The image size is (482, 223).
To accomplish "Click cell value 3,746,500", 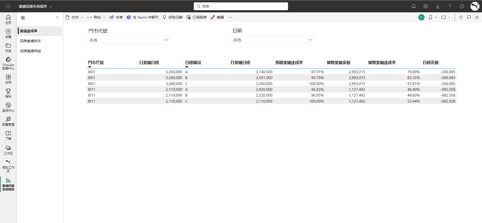I will pyautogui.click(x=264, y=72).
